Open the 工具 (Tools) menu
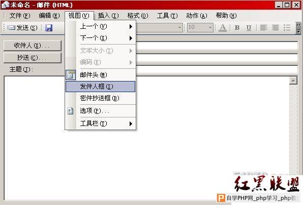The image size is (303, 205). [x=167, y=16]
